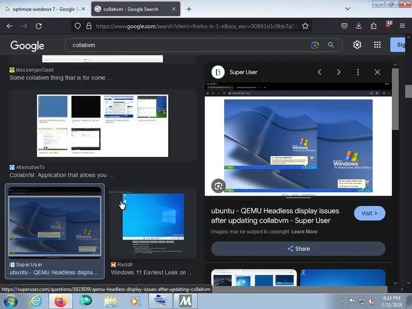Click the site padlock icon
Screen dimensions: 412x309
pos(89,26)
